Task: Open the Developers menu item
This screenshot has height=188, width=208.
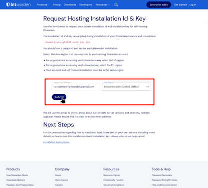Action: 86,5
